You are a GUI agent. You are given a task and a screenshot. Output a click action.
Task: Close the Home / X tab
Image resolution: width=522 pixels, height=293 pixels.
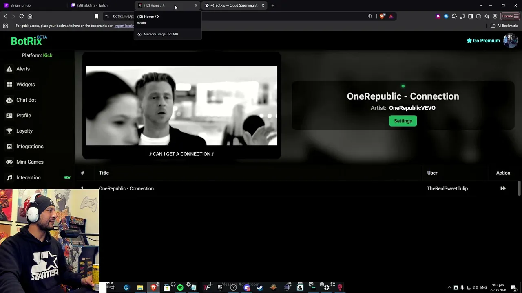point(196,5)
